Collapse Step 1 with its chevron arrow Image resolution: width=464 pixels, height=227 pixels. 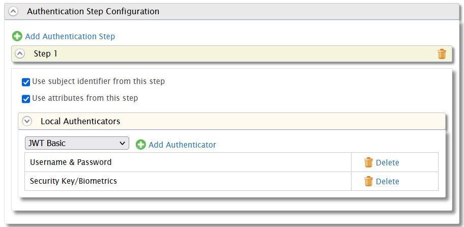(x=20, y=54)
